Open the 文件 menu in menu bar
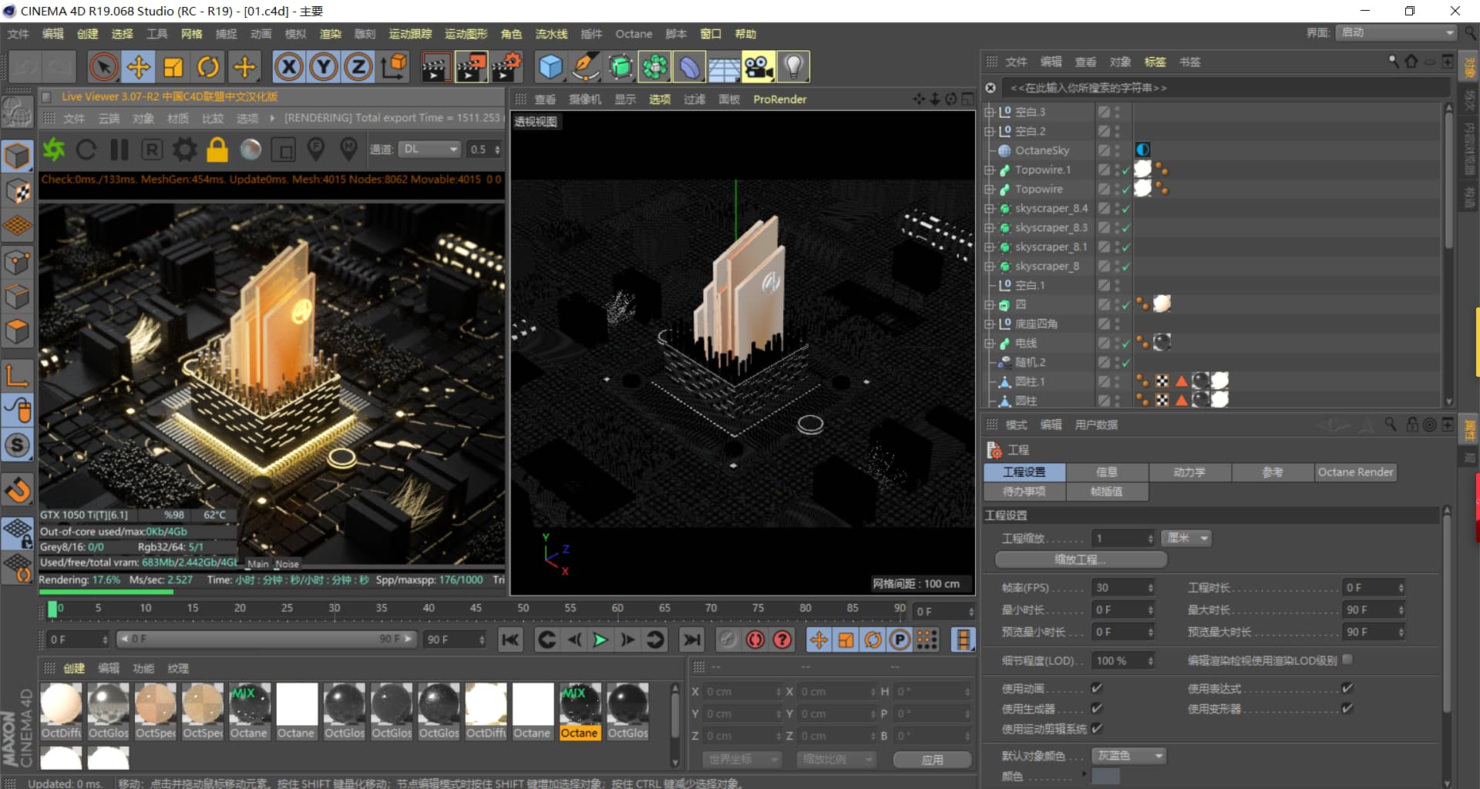The width and height of the screenshot is (1480, 789). pyautogui.click(x=18, y=34)
